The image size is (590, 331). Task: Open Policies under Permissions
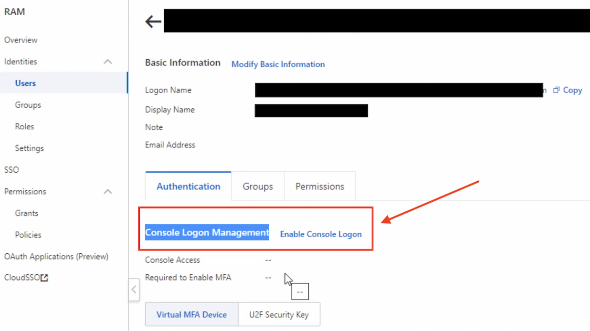tap(28, 235)
